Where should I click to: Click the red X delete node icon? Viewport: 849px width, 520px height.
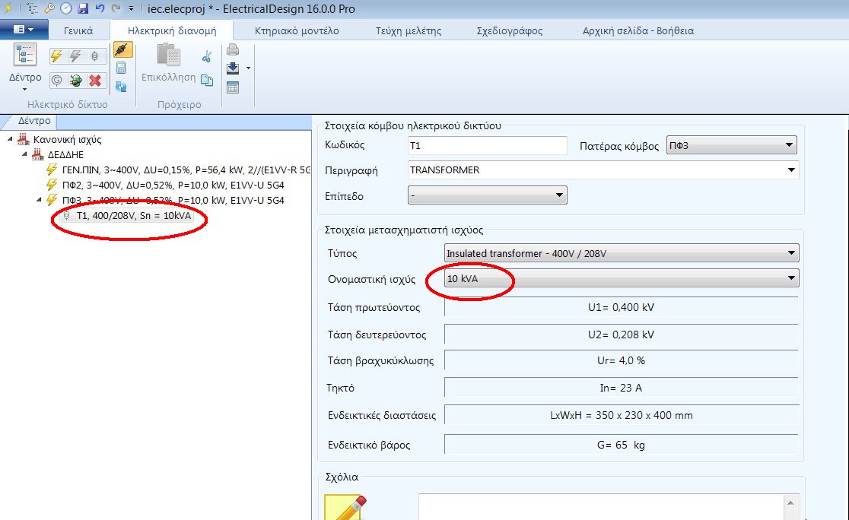tap(95, 81)
